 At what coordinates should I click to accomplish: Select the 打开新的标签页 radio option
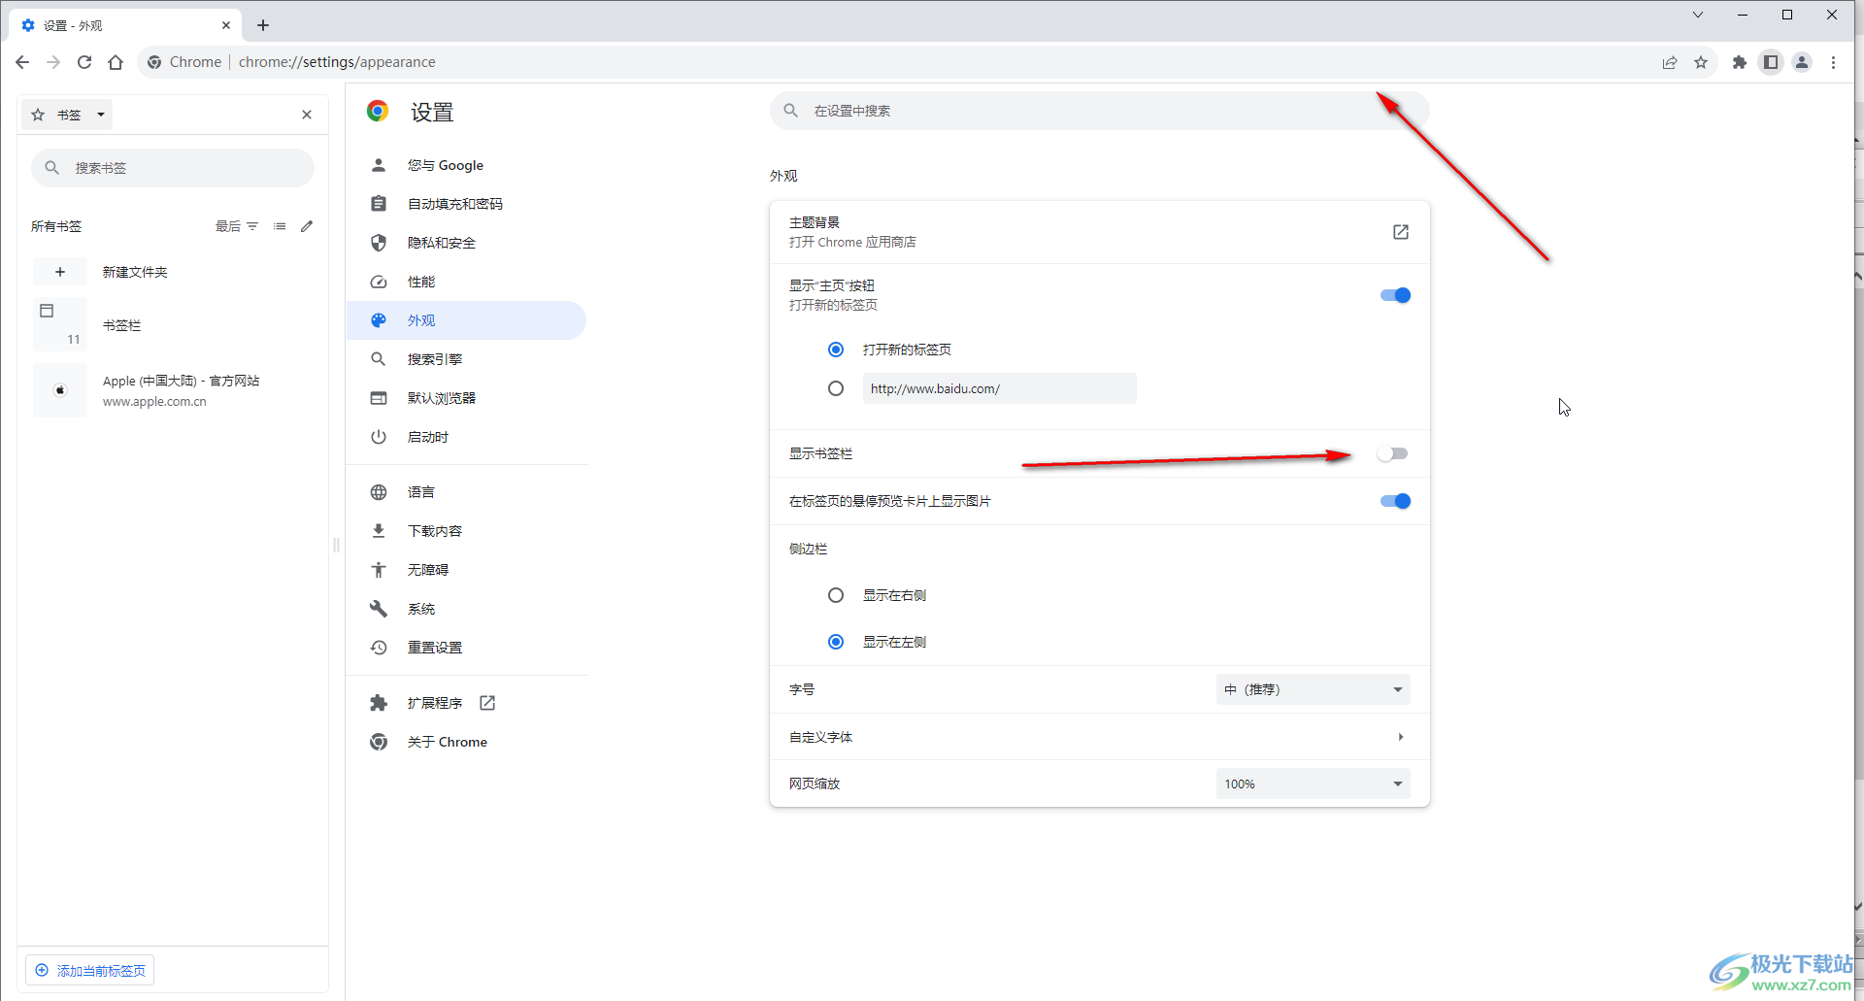tap(836, 350)
